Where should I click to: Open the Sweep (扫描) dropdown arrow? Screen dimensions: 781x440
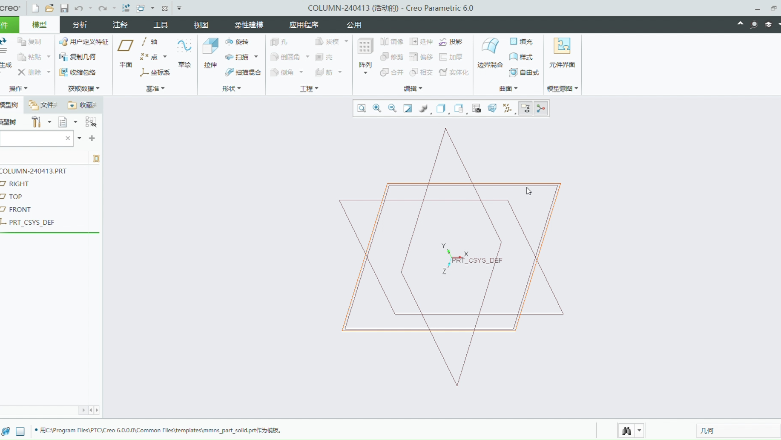pos(256,57)
